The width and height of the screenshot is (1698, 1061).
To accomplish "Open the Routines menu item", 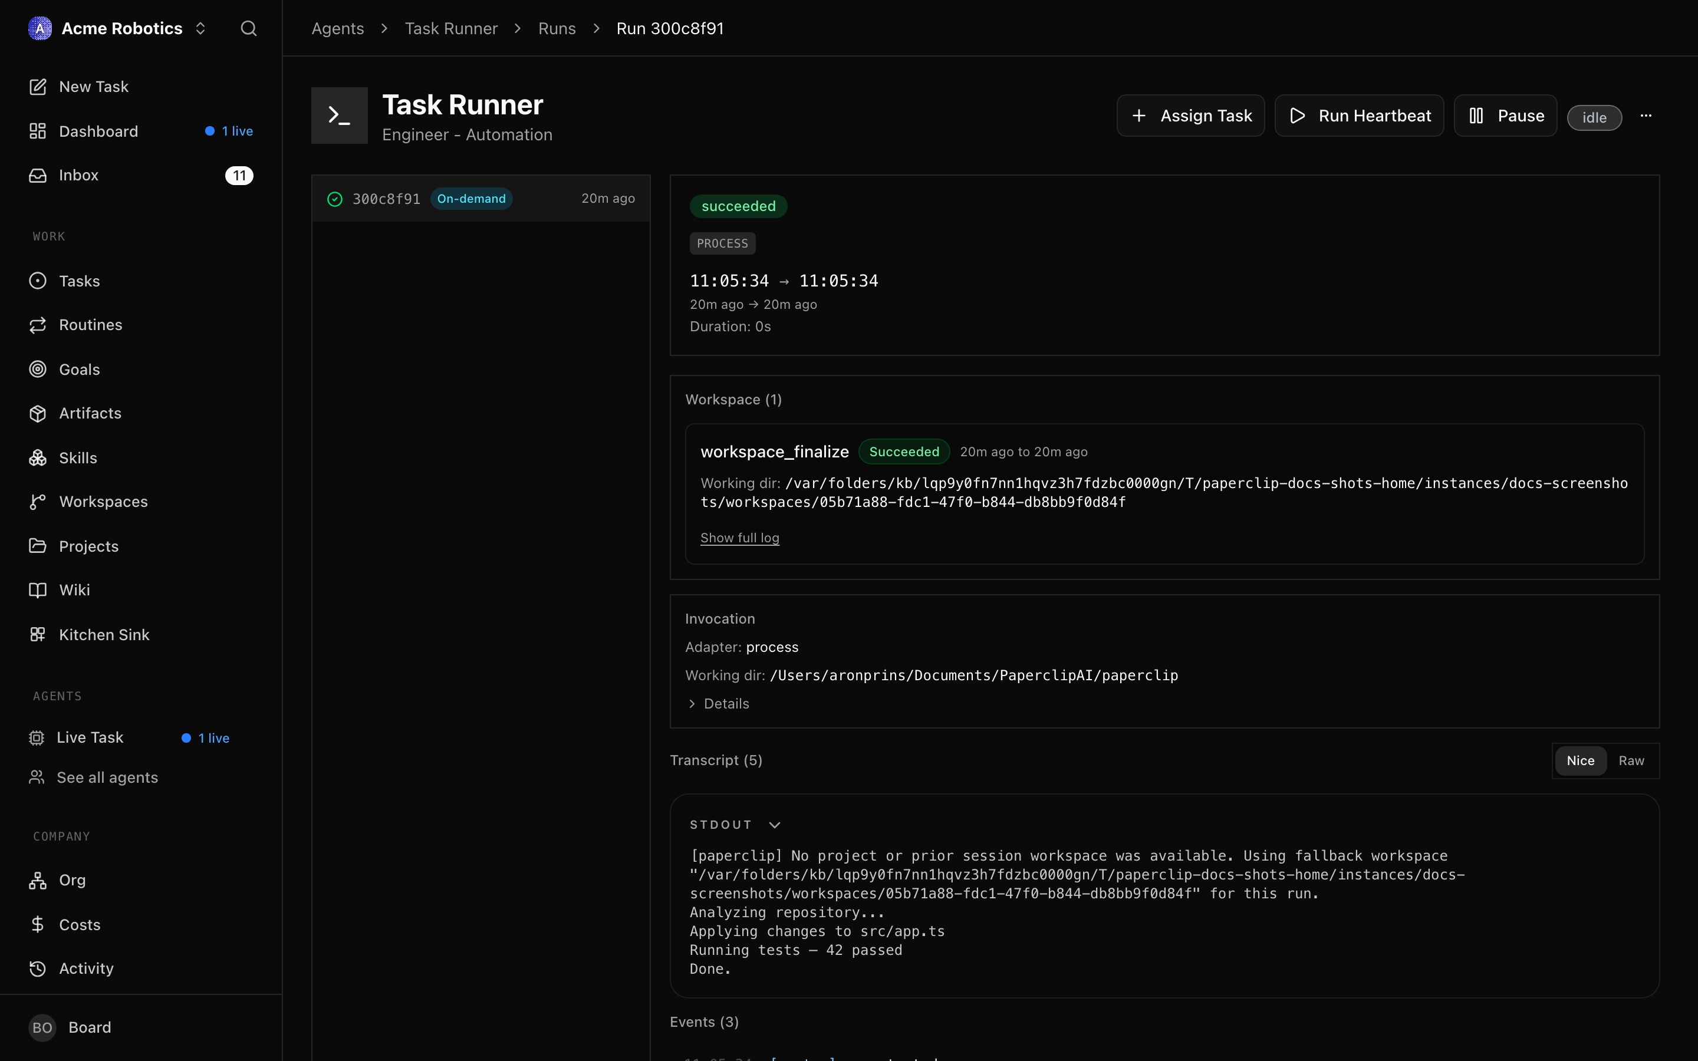I will (x=140, y=325).
